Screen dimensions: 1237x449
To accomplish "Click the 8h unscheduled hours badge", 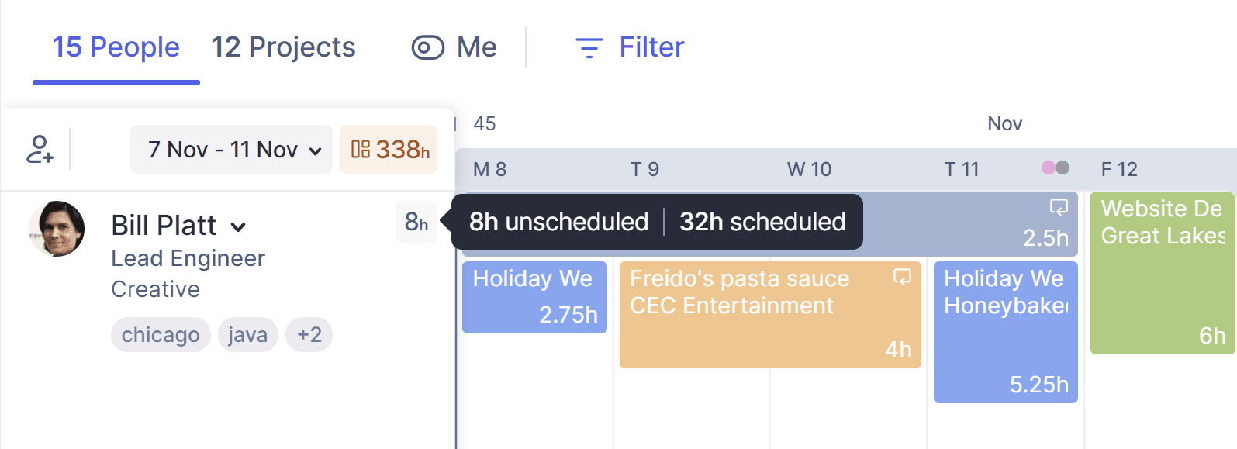I will pos(416,223).
